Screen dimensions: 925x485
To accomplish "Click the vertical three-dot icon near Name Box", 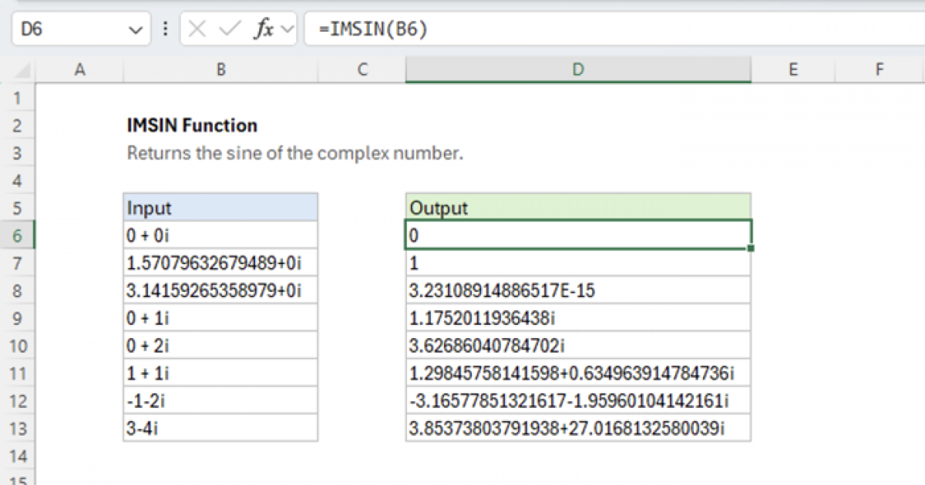I will click(165, 28).
